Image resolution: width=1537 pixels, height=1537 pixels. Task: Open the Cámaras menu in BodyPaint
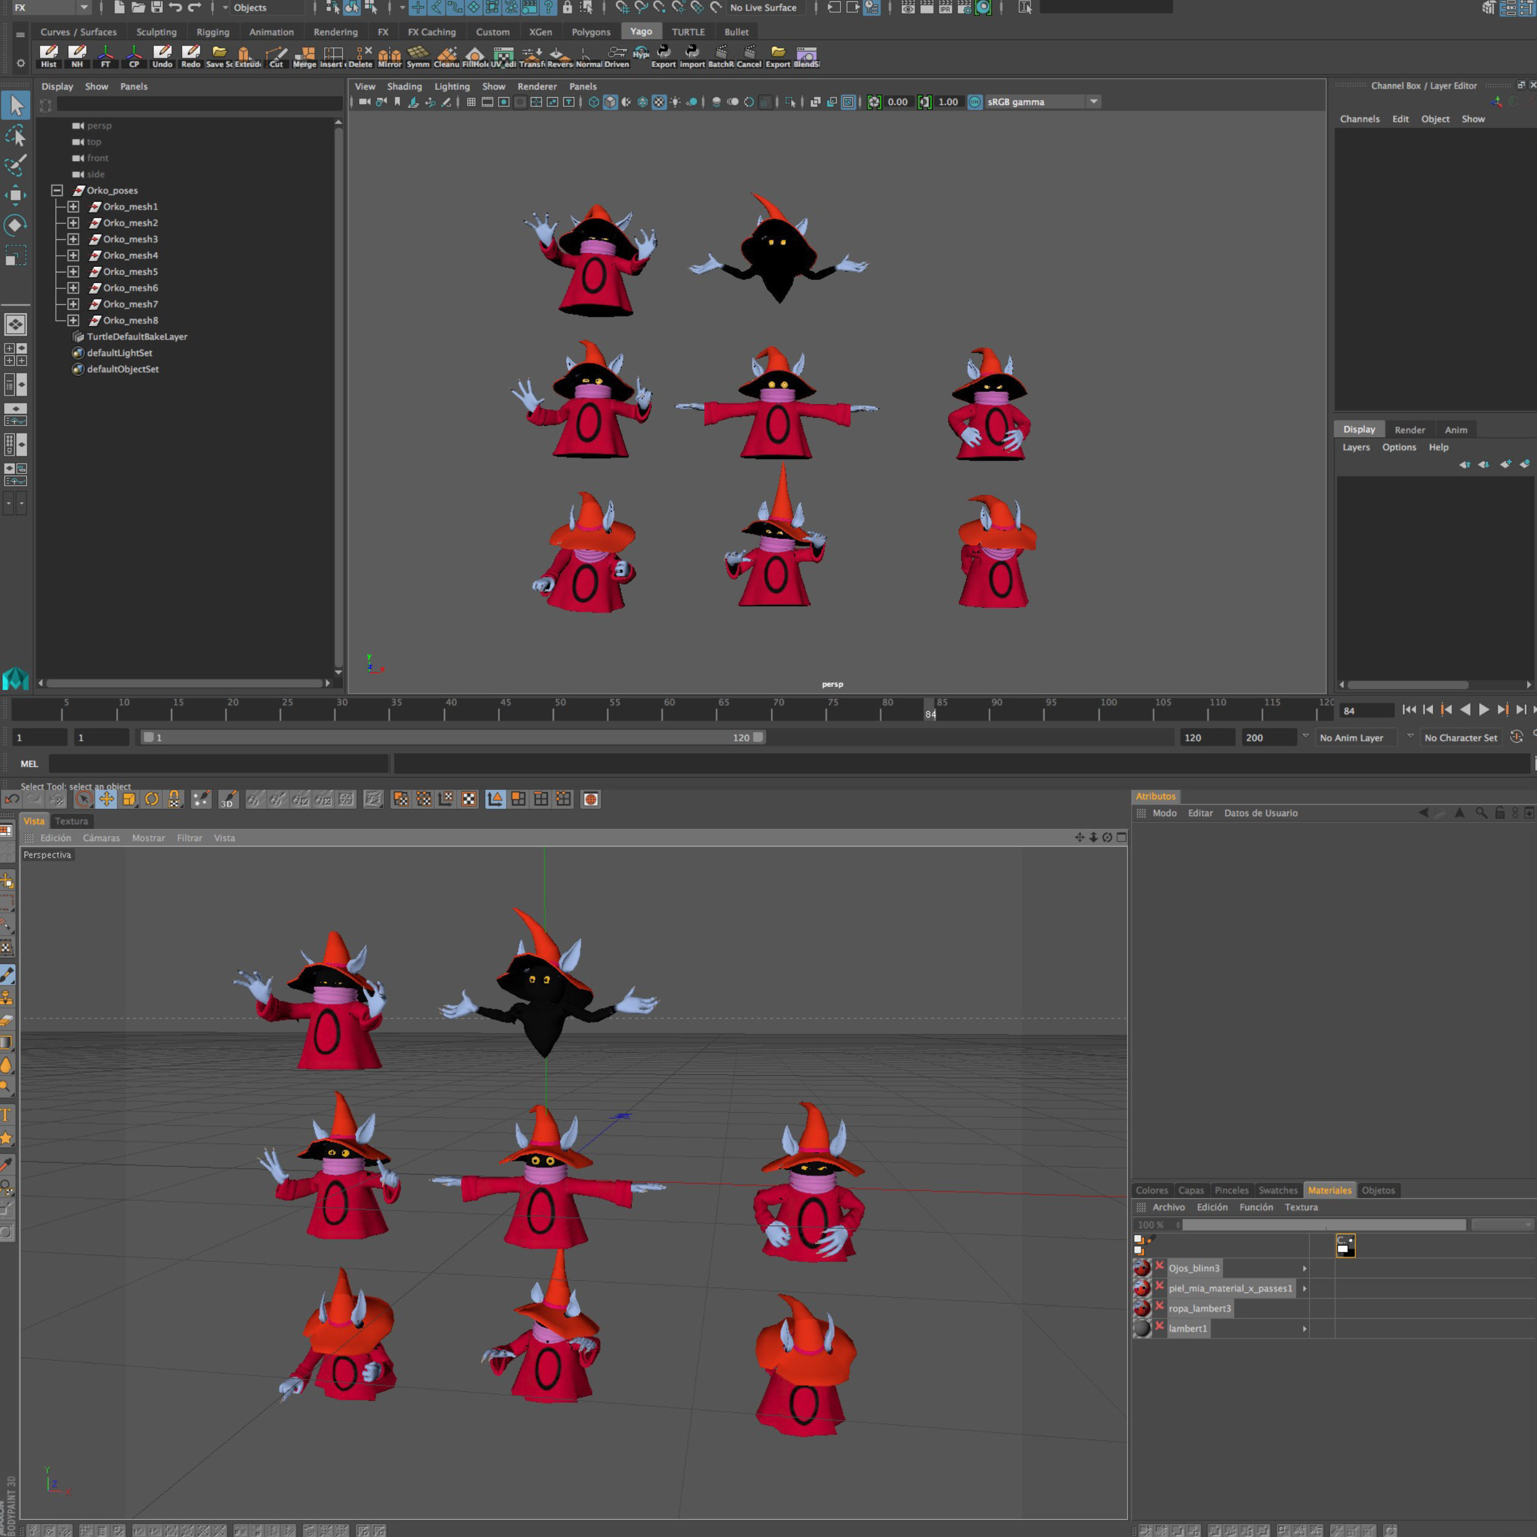tap(101, 838)
